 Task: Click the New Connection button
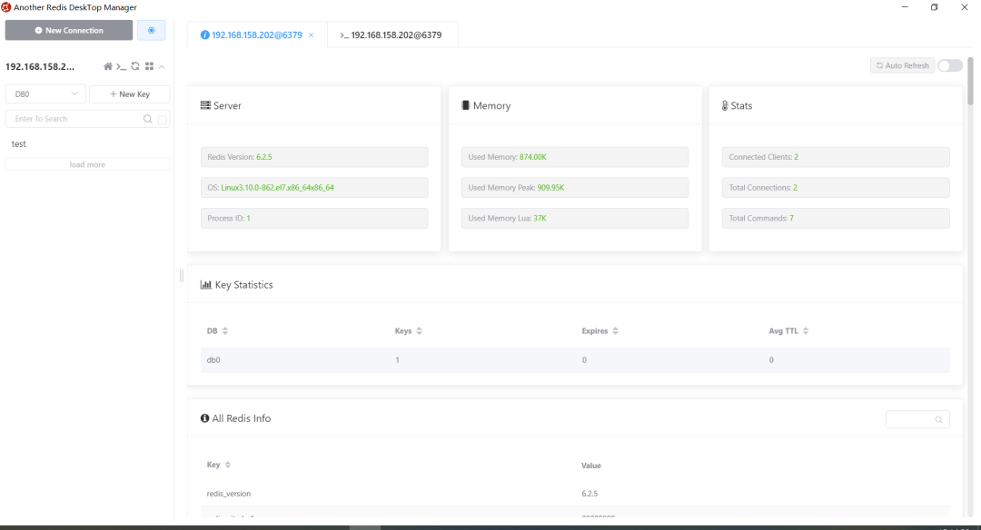click(x=69, y=30)
